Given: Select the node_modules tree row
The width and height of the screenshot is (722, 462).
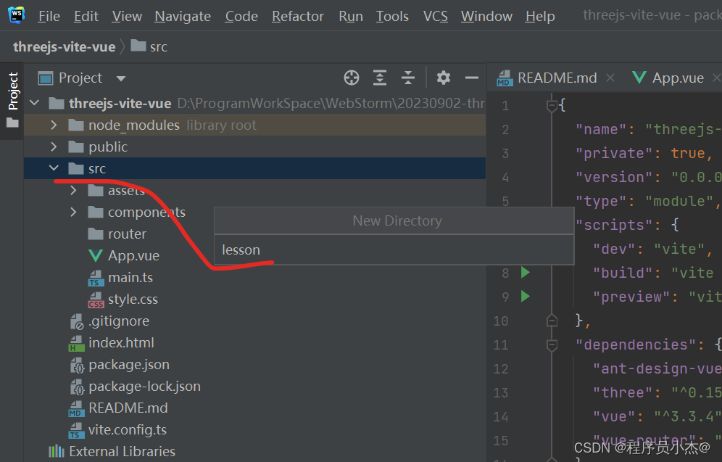Looking at the screenshot, I should click(254, 125).
